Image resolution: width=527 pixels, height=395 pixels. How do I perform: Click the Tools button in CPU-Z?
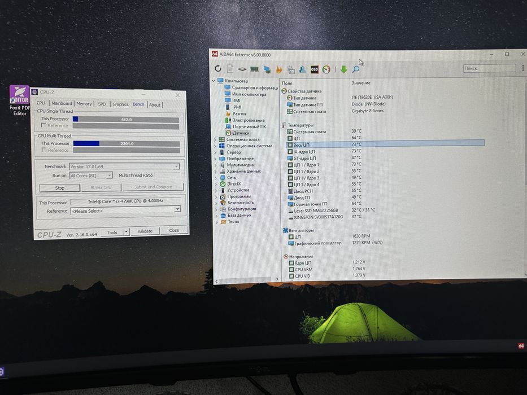(112, 232)
